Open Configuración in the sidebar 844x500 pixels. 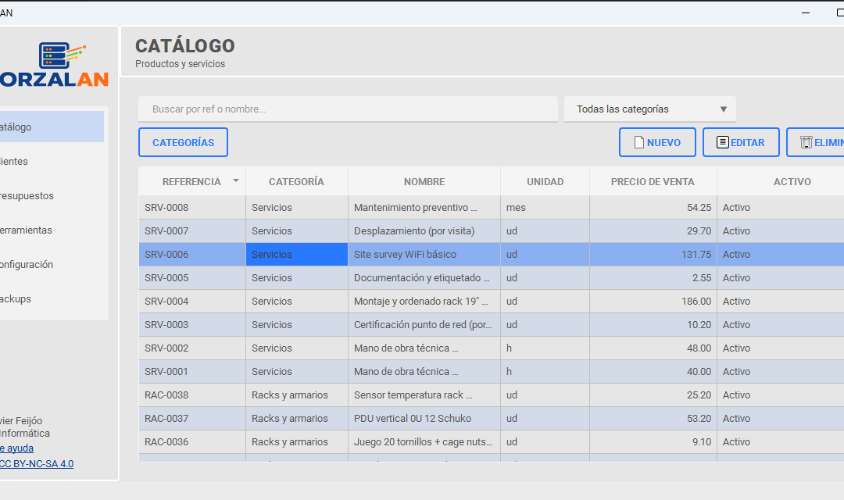tap(27, 264)
